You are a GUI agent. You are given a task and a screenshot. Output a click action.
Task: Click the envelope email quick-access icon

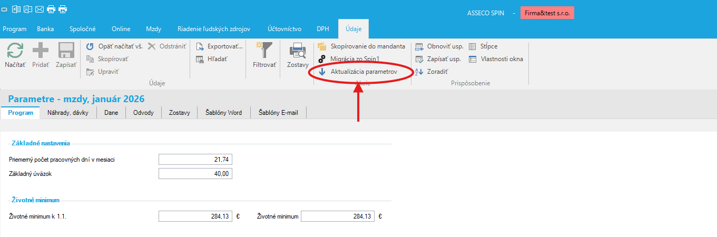pos(40,9)
